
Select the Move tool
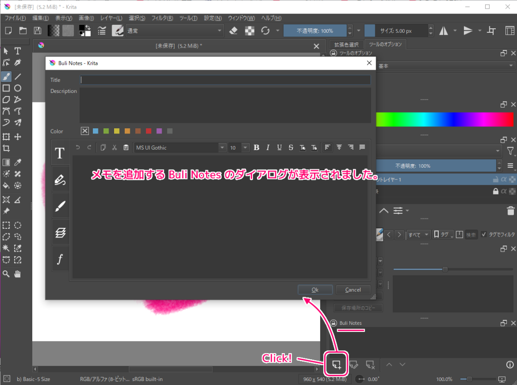click(x=18, y=136)
